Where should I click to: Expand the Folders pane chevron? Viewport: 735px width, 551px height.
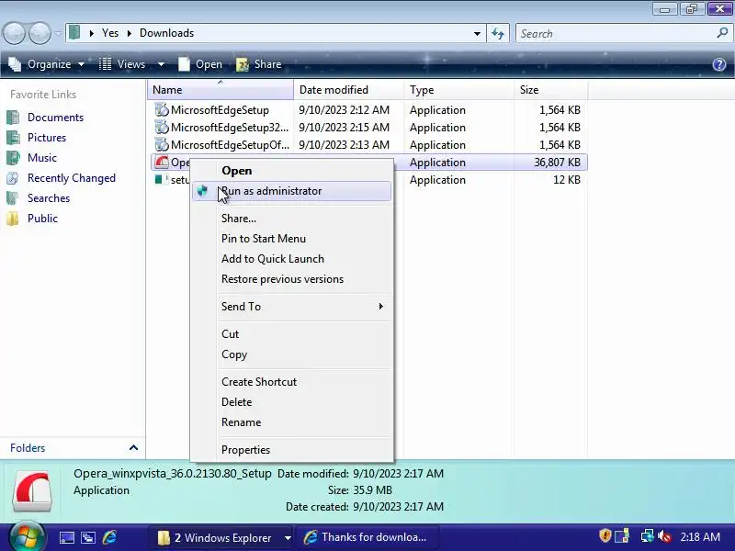tap(133, 447)
